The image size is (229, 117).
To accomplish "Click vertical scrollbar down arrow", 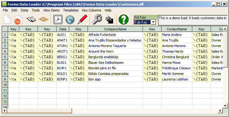I will (225, 106).
